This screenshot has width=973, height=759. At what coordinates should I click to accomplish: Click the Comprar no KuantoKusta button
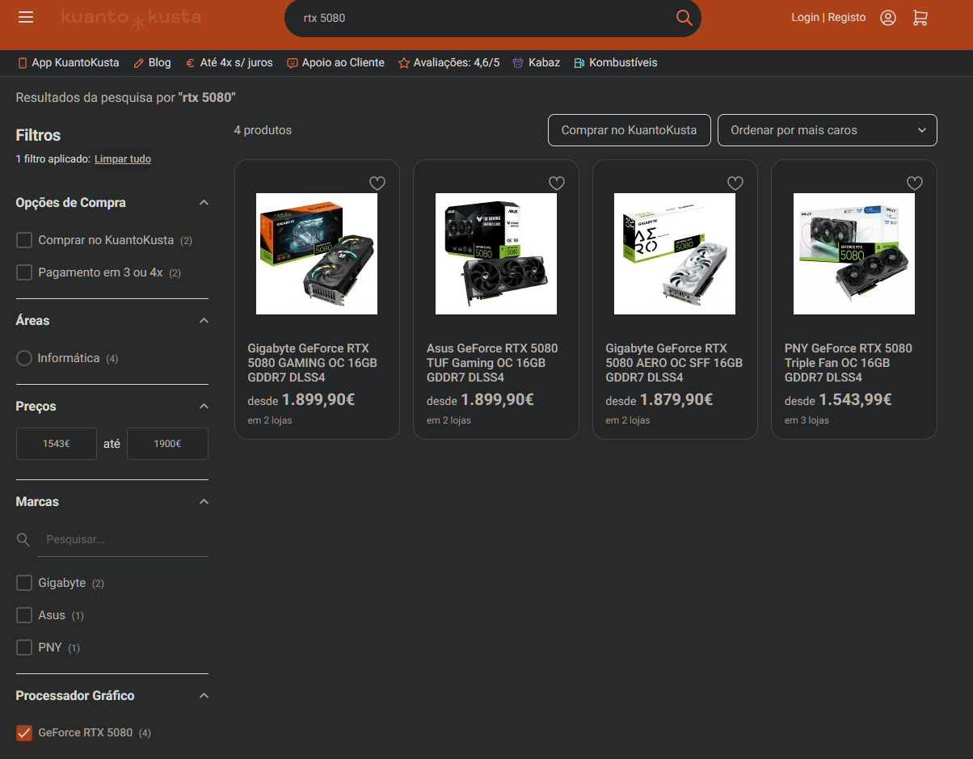(629, 130)
